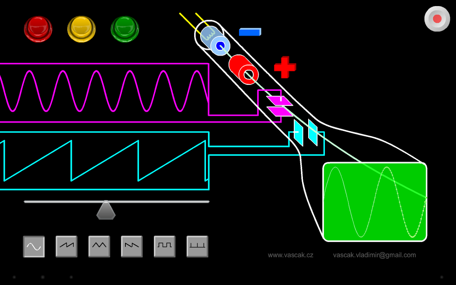Click the record button in corner
This screenshot has height=285, width=456.
tap(437, 19)
